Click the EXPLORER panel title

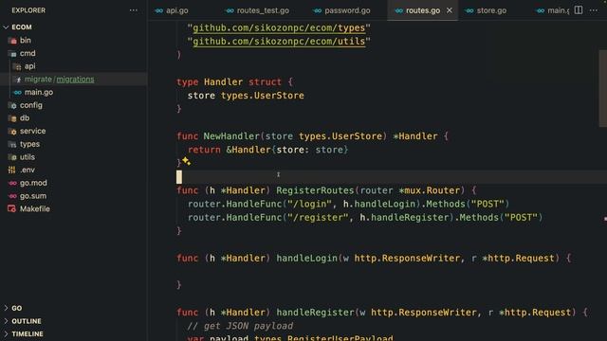28,10
